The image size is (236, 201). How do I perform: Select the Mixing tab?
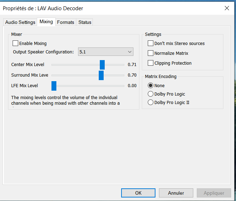[x=46, y=22]
